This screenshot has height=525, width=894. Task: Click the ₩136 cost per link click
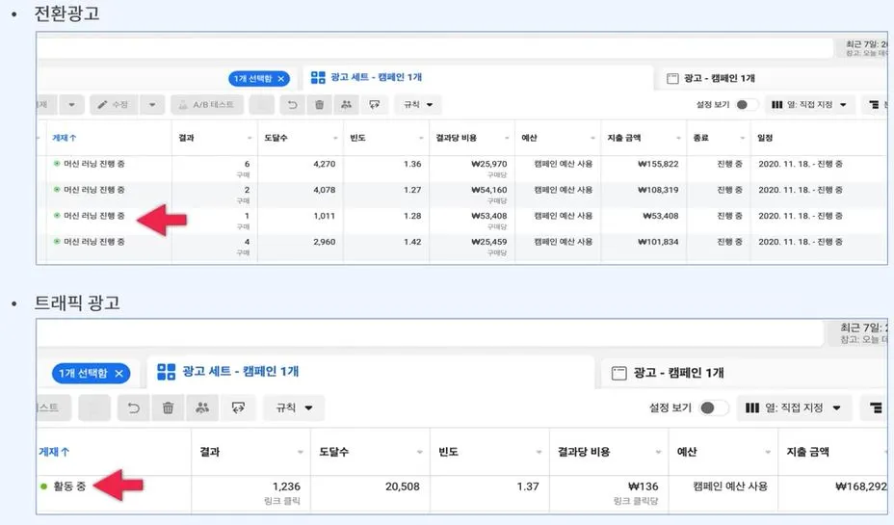coord(643,486)
